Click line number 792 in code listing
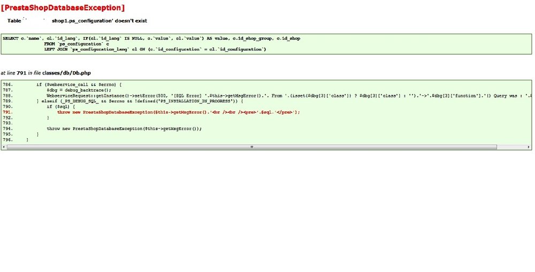Viewport: 535px width, 272px height. click(8, 118)
